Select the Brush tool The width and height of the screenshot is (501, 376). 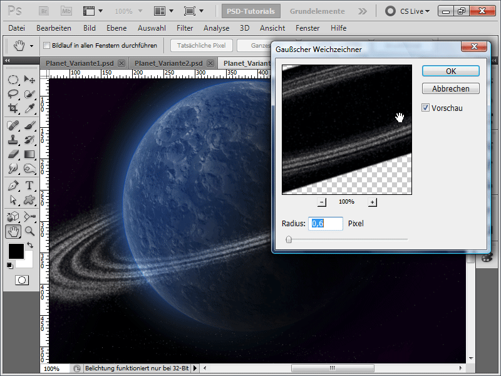coord(29,125)
